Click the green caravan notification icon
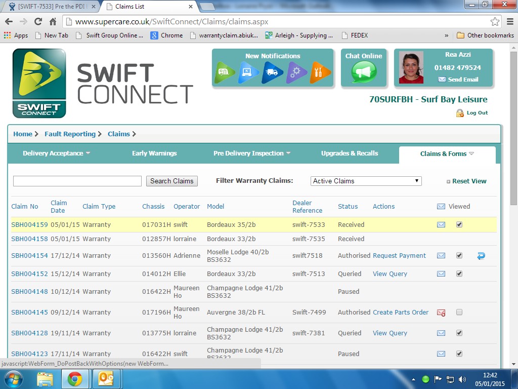Image resolution: width=518 pixels, height=389 pixels. click(x=225, y=72)
